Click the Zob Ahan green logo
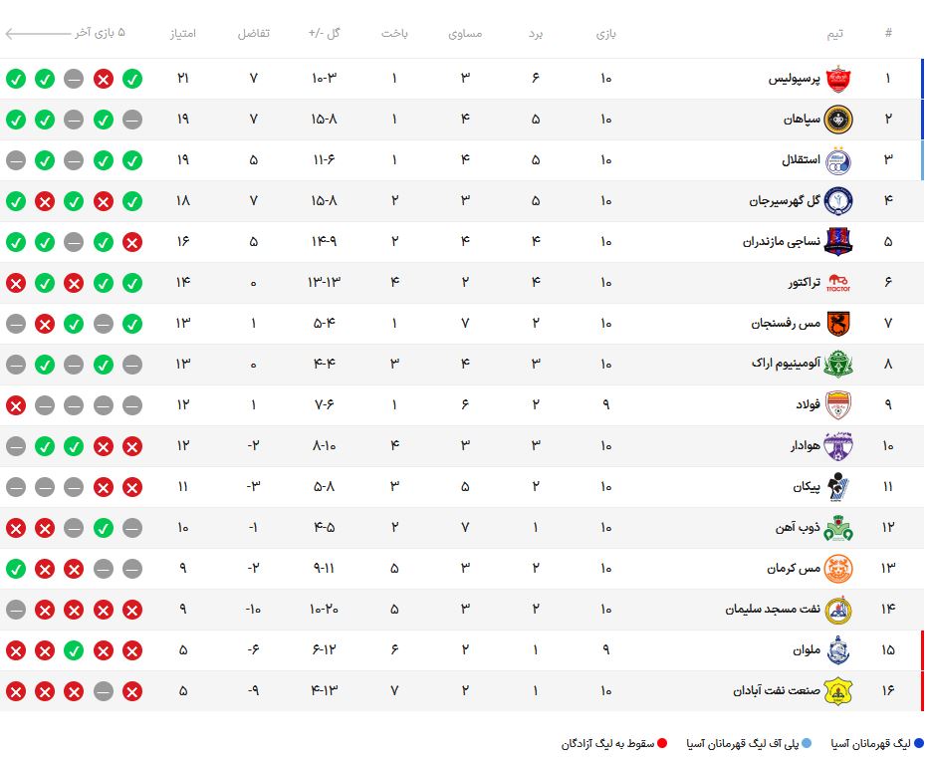929x758 pixels. tap(837, 528)
